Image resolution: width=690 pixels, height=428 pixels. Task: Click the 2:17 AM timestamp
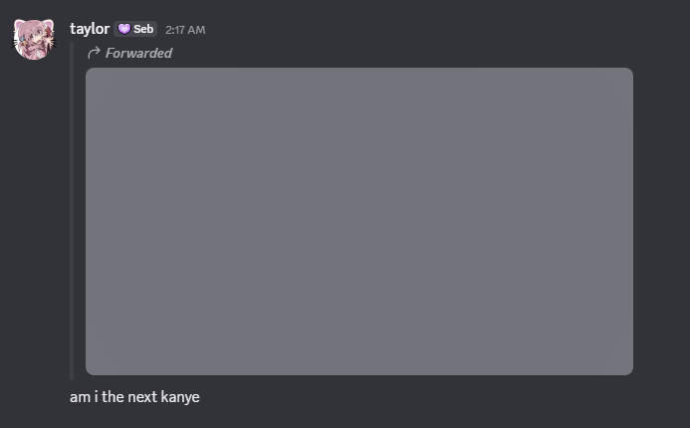click(x=185, y=30)
